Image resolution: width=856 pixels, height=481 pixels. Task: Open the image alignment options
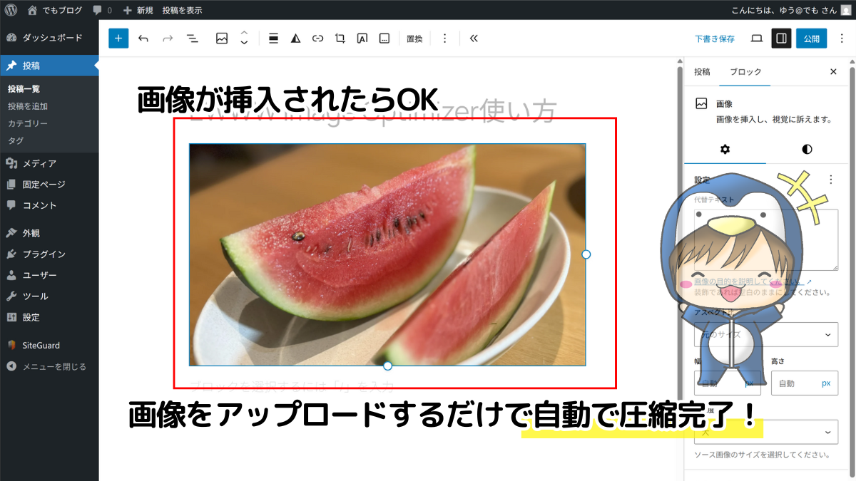pos(273,38)
